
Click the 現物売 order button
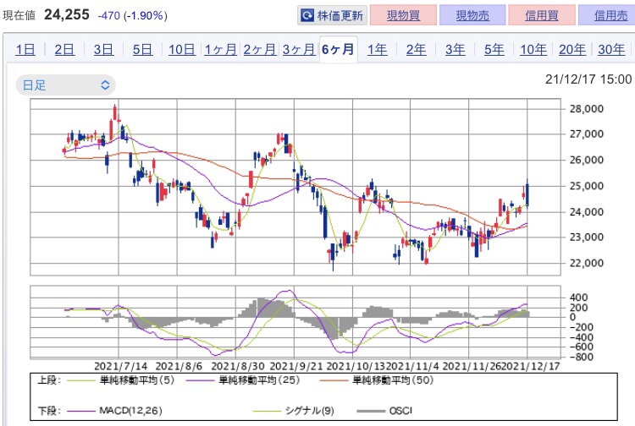472,15
